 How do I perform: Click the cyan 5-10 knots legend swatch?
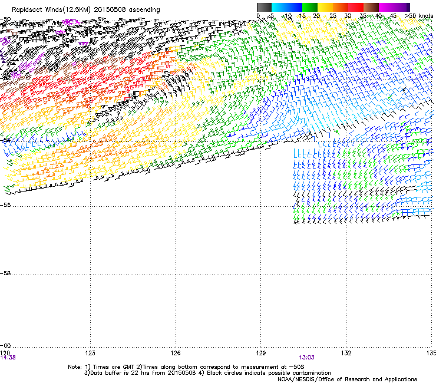pos(279,7)
